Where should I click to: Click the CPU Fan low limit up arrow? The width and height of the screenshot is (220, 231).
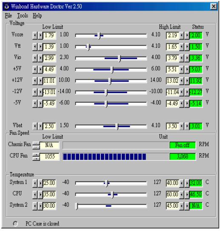[x=36, y=155]
